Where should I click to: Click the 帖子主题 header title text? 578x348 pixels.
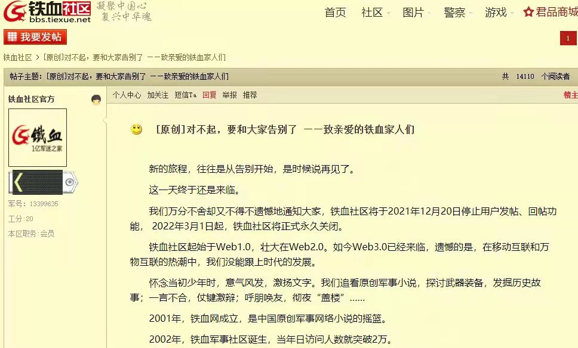point(119,76)
